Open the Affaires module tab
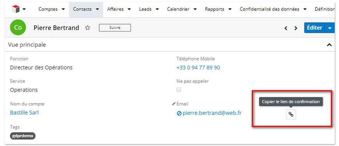Image resolution: width=339 pixels, height=146 pixels. tap(116, 9)
